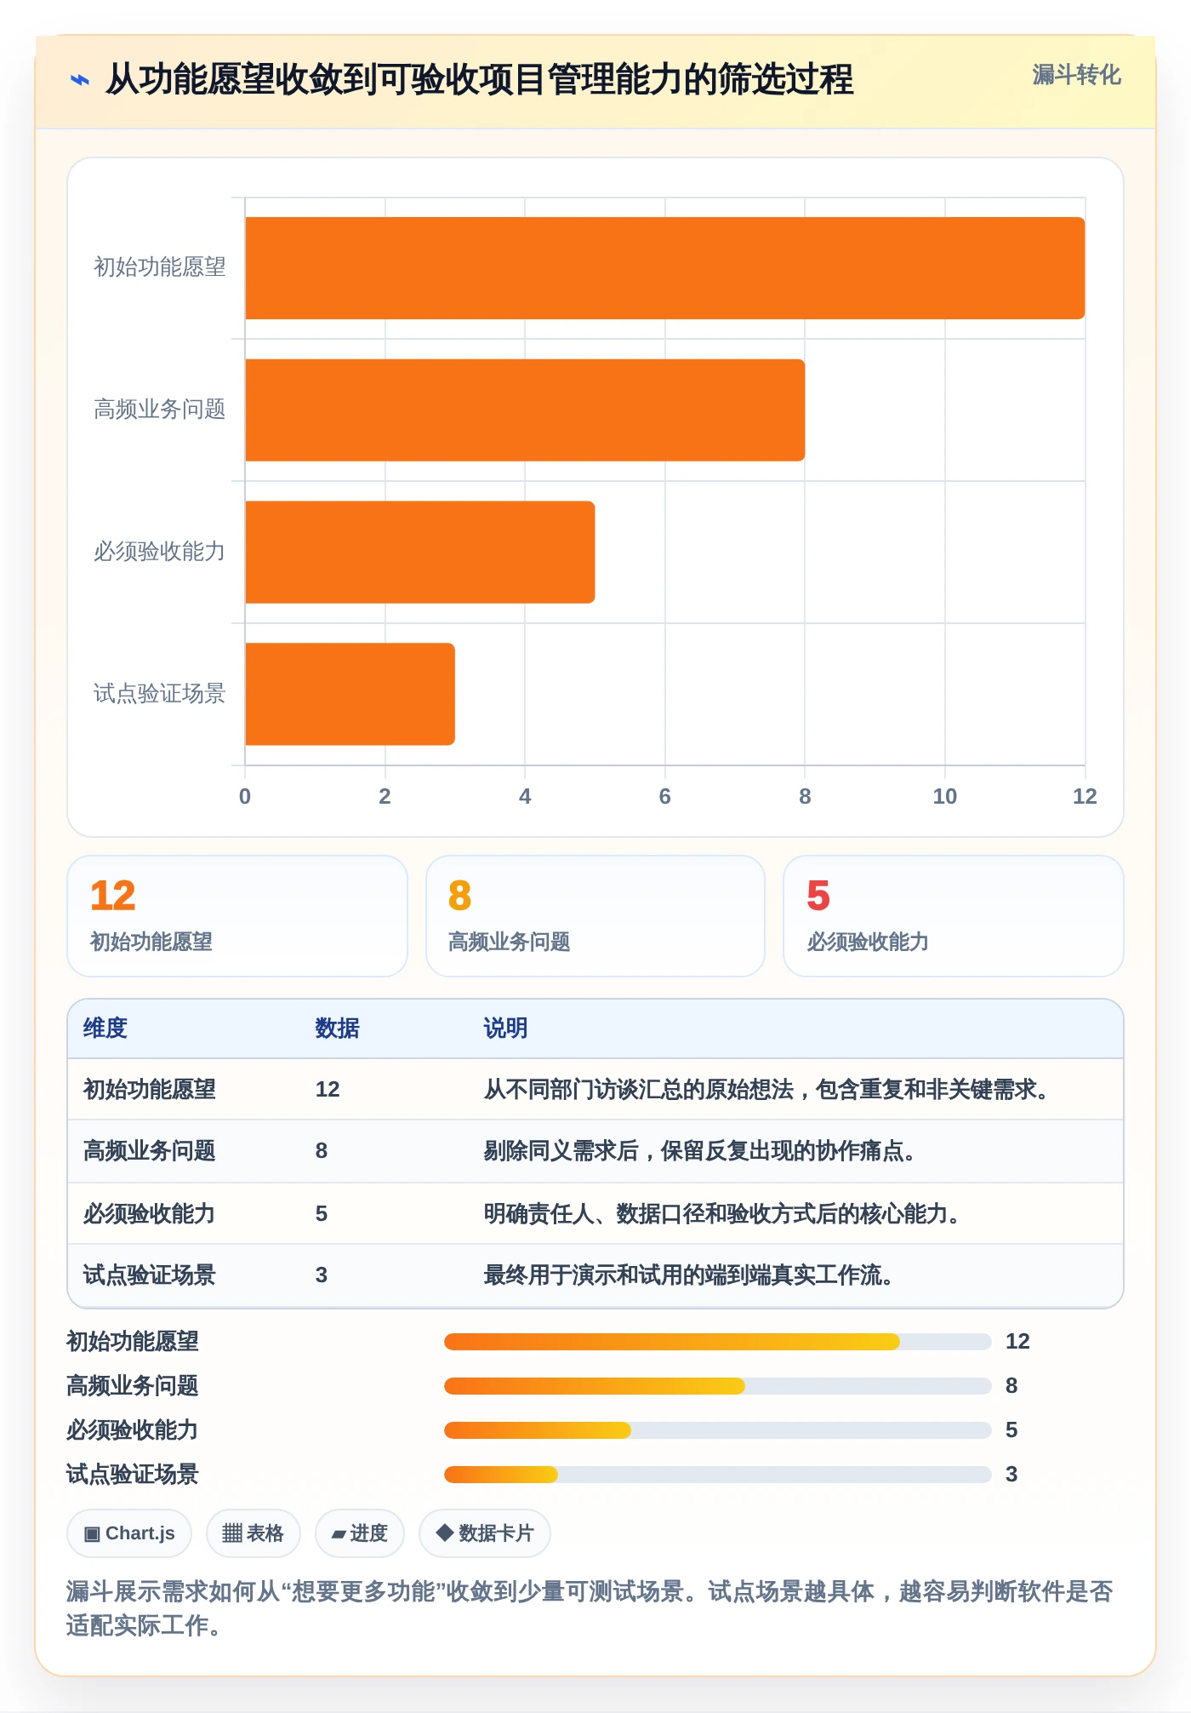The width and height of the screenshot is (1191, 1713).
Task: Click the description starting 从不同部门访谈汇总
Action: click(771, 1090)
